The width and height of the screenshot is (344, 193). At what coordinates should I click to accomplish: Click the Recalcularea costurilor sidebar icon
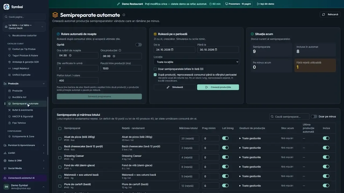click(10, 36)
